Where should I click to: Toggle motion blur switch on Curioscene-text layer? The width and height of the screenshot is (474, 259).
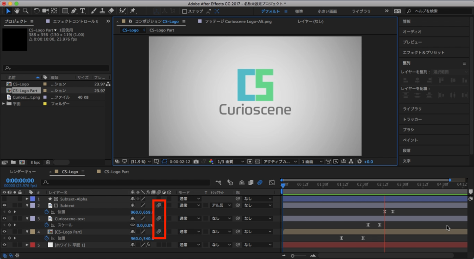pyautogui.click(x=158, y=218)
